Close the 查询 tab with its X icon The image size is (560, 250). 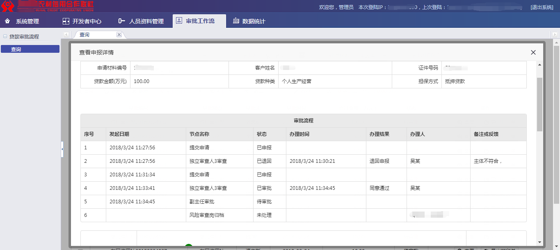tap(119, 35)
